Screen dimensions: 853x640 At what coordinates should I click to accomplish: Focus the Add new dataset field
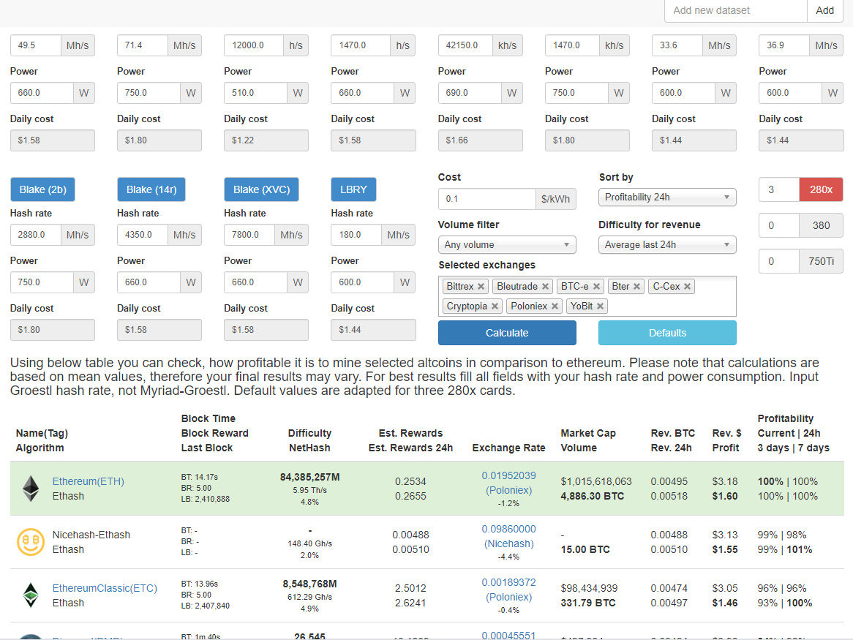tap(735, 10)
